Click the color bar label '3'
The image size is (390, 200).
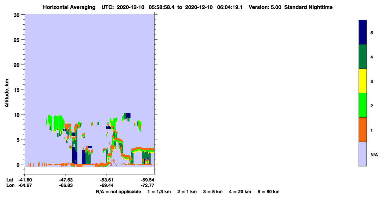click(x=372, y=81)
